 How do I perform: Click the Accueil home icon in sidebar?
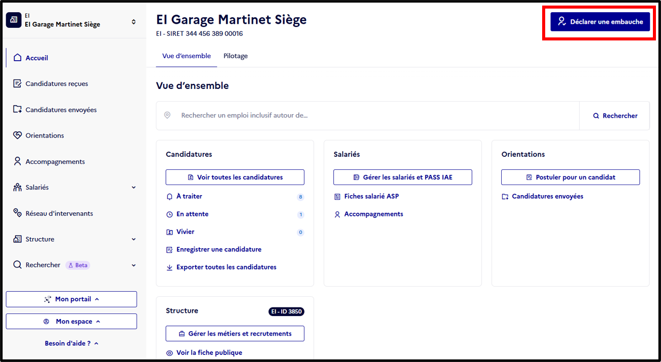tap(18, 58)
